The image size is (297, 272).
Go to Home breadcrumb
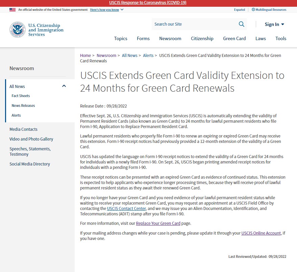[x=85, y=56]
